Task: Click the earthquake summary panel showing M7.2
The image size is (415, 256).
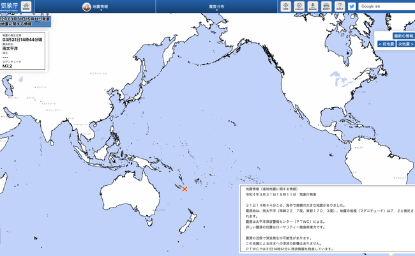Action: coord(22,51)
